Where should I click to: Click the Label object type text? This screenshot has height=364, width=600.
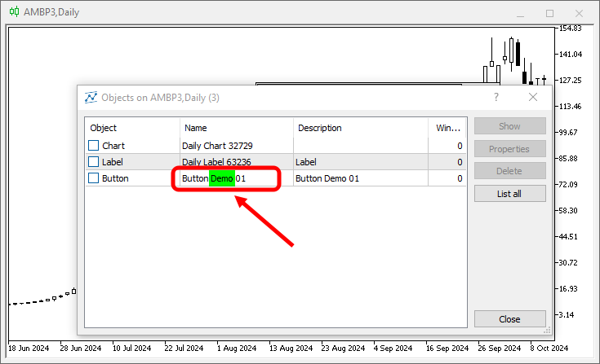(x=113, y=162)
